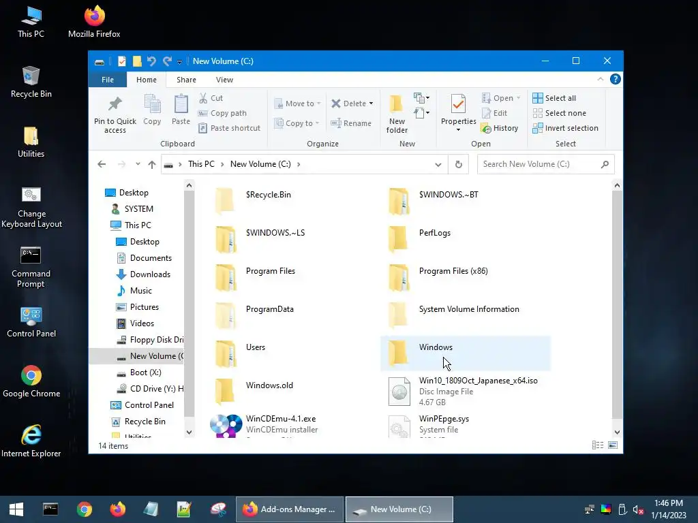The height and width of the screenshot is (523, 698).
Task: Click This PC in address breadcrumb
Action: click(x=201, y=164)
